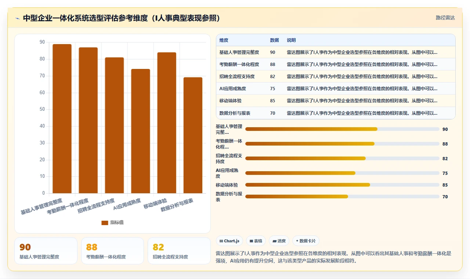Open the 88 考勤薪酬一体化程度 data card

(112, 251)
